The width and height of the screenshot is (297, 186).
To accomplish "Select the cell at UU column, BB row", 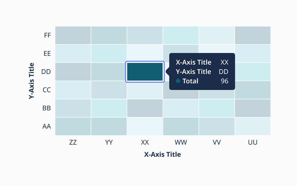I will point(252,108).
